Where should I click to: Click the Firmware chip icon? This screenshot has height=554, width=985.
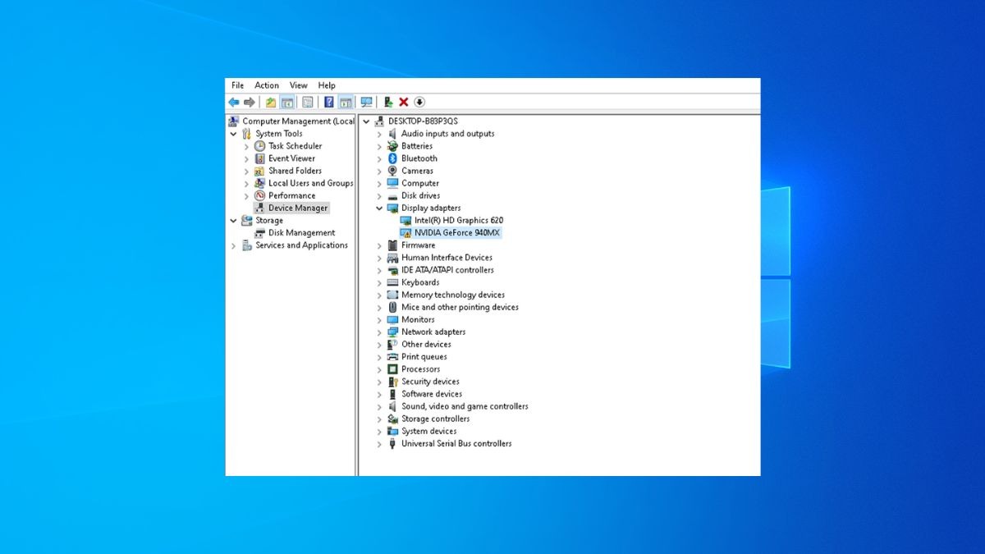393,245
